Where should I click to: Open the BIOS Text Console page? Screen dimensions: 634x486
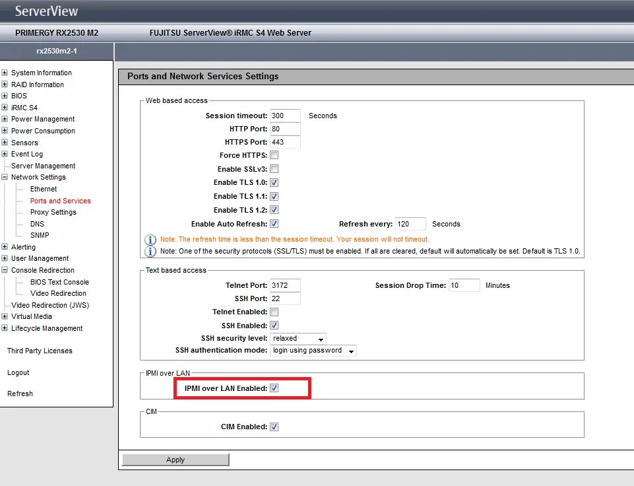click(x=59, y=282)
